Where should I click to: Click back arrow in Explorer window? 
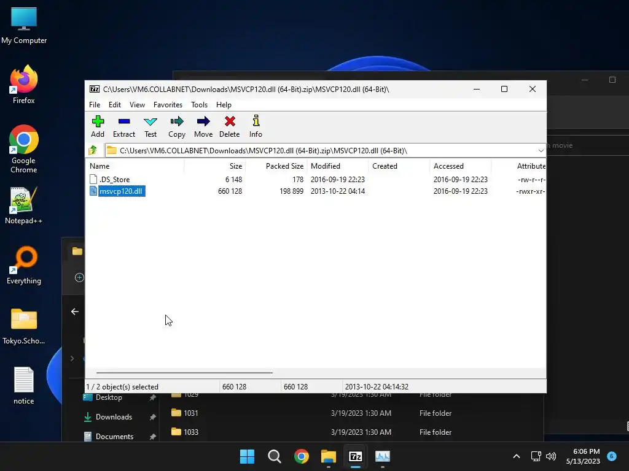tap(74, 312)
